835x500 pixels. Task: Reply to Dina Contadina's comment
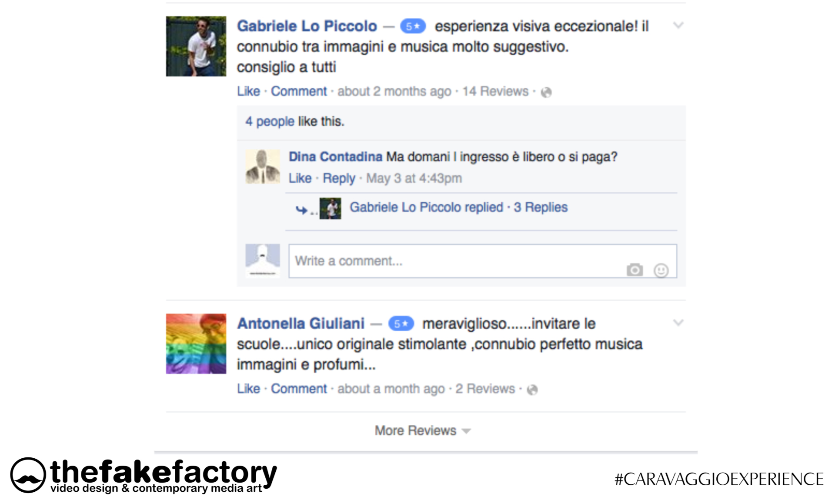point(339,178)
